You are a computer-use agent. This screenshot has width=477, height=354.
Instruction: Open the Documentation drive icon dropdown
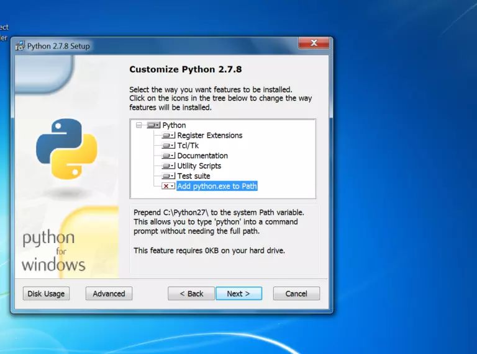tap(168, 156)
